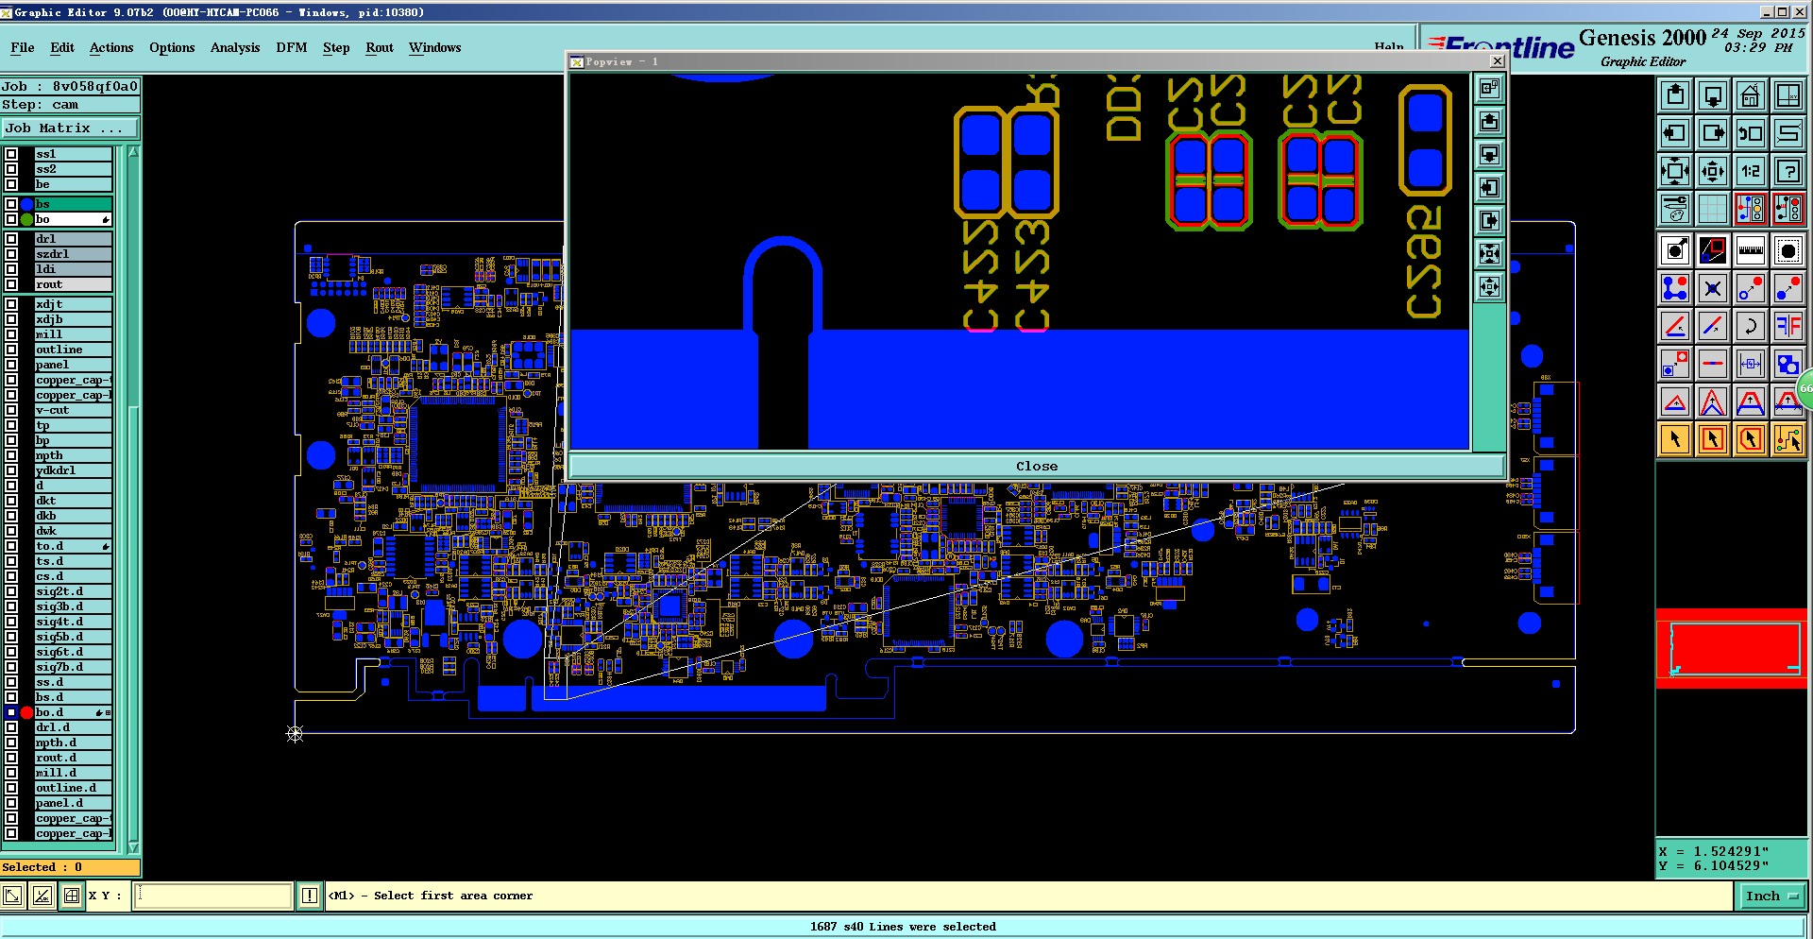Click the curved arrow rotate icon
The image size is (1813, 939).
click(1751, 327)
